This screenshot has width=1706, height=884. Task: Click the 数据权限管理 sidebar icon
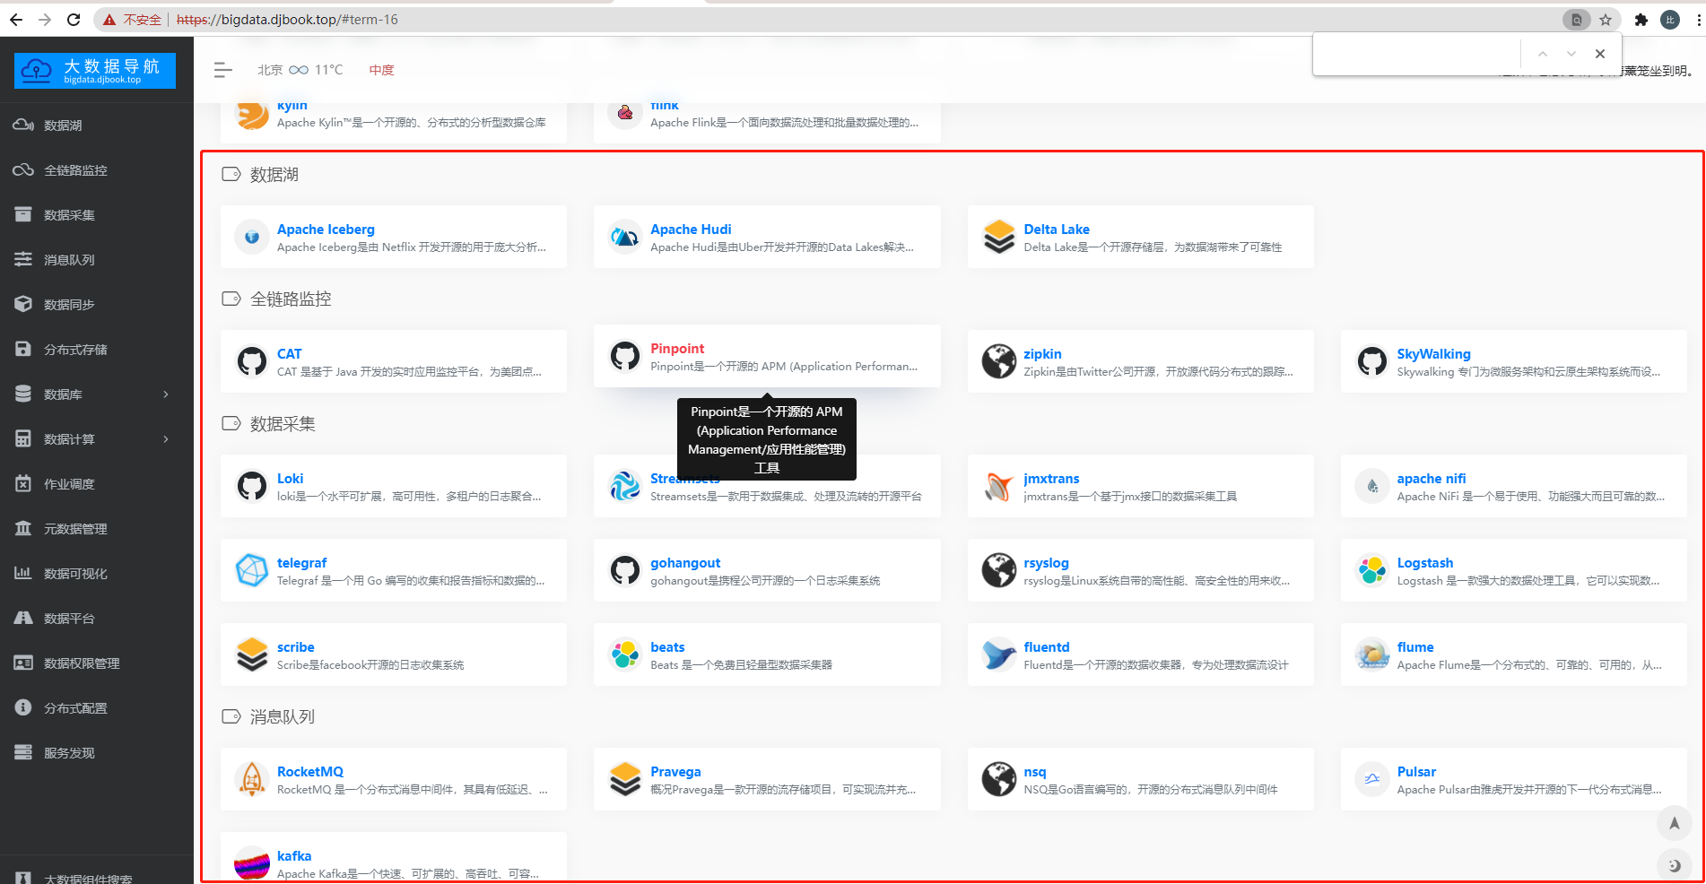click(23, 663)
